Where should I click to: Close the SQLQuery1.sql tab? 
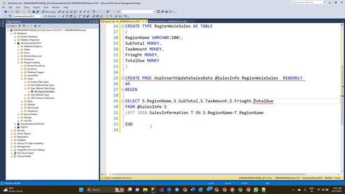tap(146, 22)
